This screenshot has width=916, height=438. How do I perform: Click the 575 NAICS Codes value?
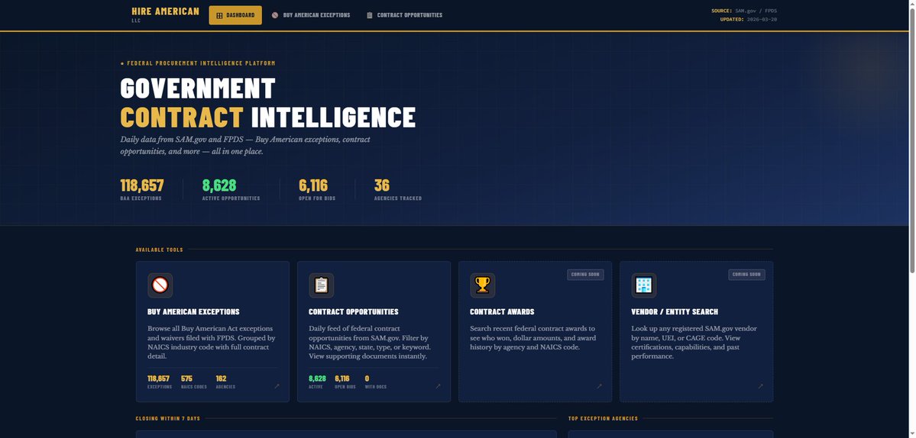pos(186,378)
